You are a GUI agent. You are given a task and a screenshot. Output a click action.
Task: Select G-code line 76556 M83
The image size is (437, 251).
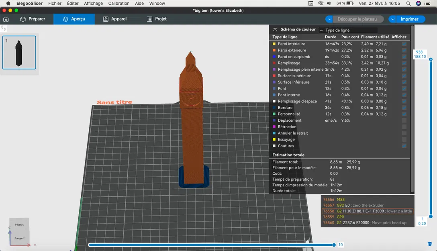coord(368,200)
